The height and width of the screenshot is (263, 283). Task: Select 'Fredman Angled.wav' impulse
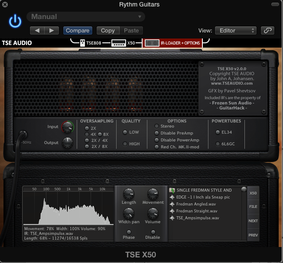[x=196, y=204]
